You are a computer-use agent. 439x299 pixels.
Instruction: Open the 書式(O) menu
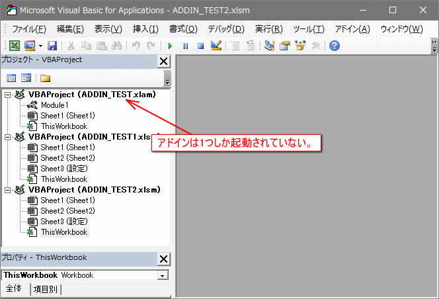[183, 29]
